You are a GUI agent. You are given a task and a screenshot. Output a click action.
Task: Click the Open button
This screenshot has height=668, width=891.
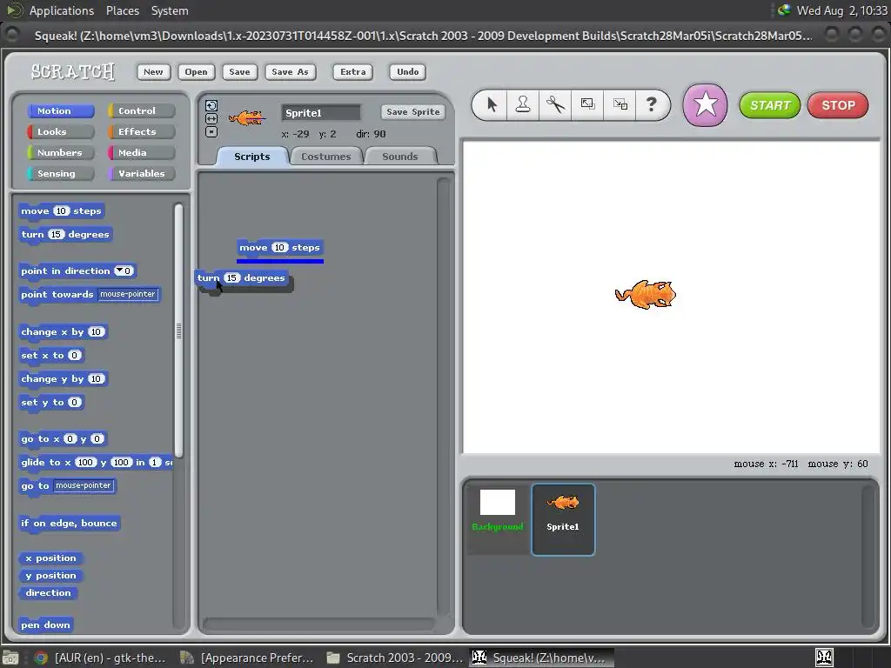point(196,71)
